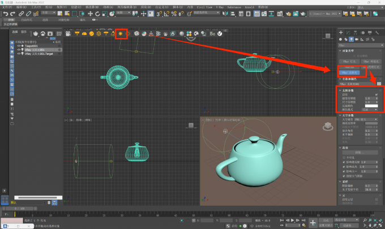The image size is (385, 229).
Task: Click the Render Production teapot icon
Action: (303, 14)
